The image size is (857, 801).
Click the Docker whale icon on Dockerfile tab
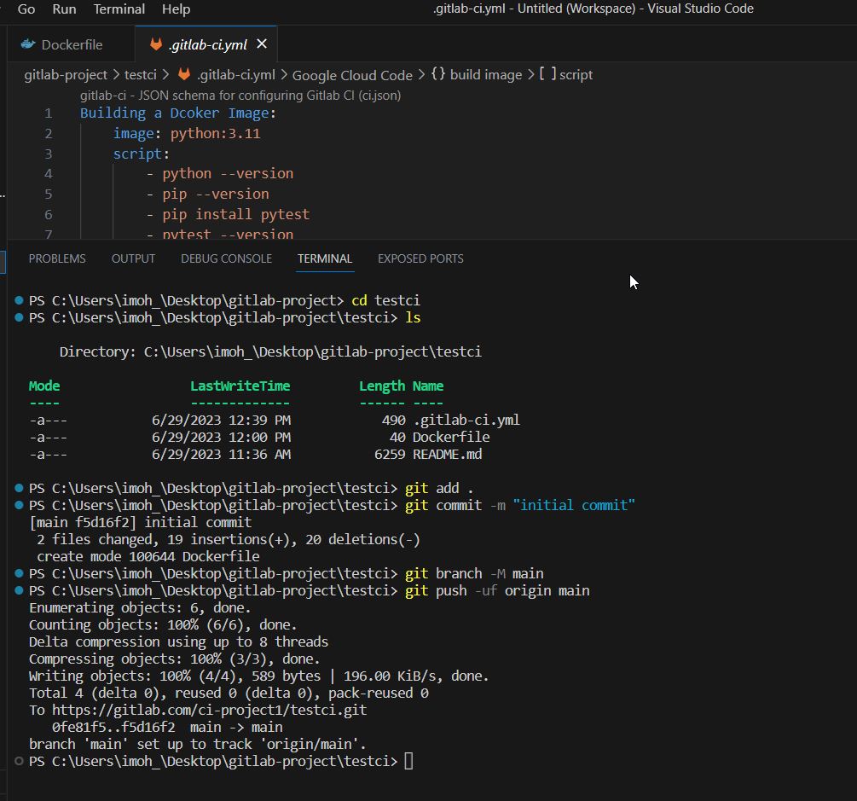click(x=26, y=44)
